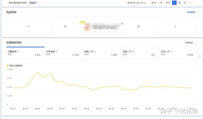Select the 搜索人气 metric tab
Viewport: 203px width, 119px height.
(x=102, y=53)
